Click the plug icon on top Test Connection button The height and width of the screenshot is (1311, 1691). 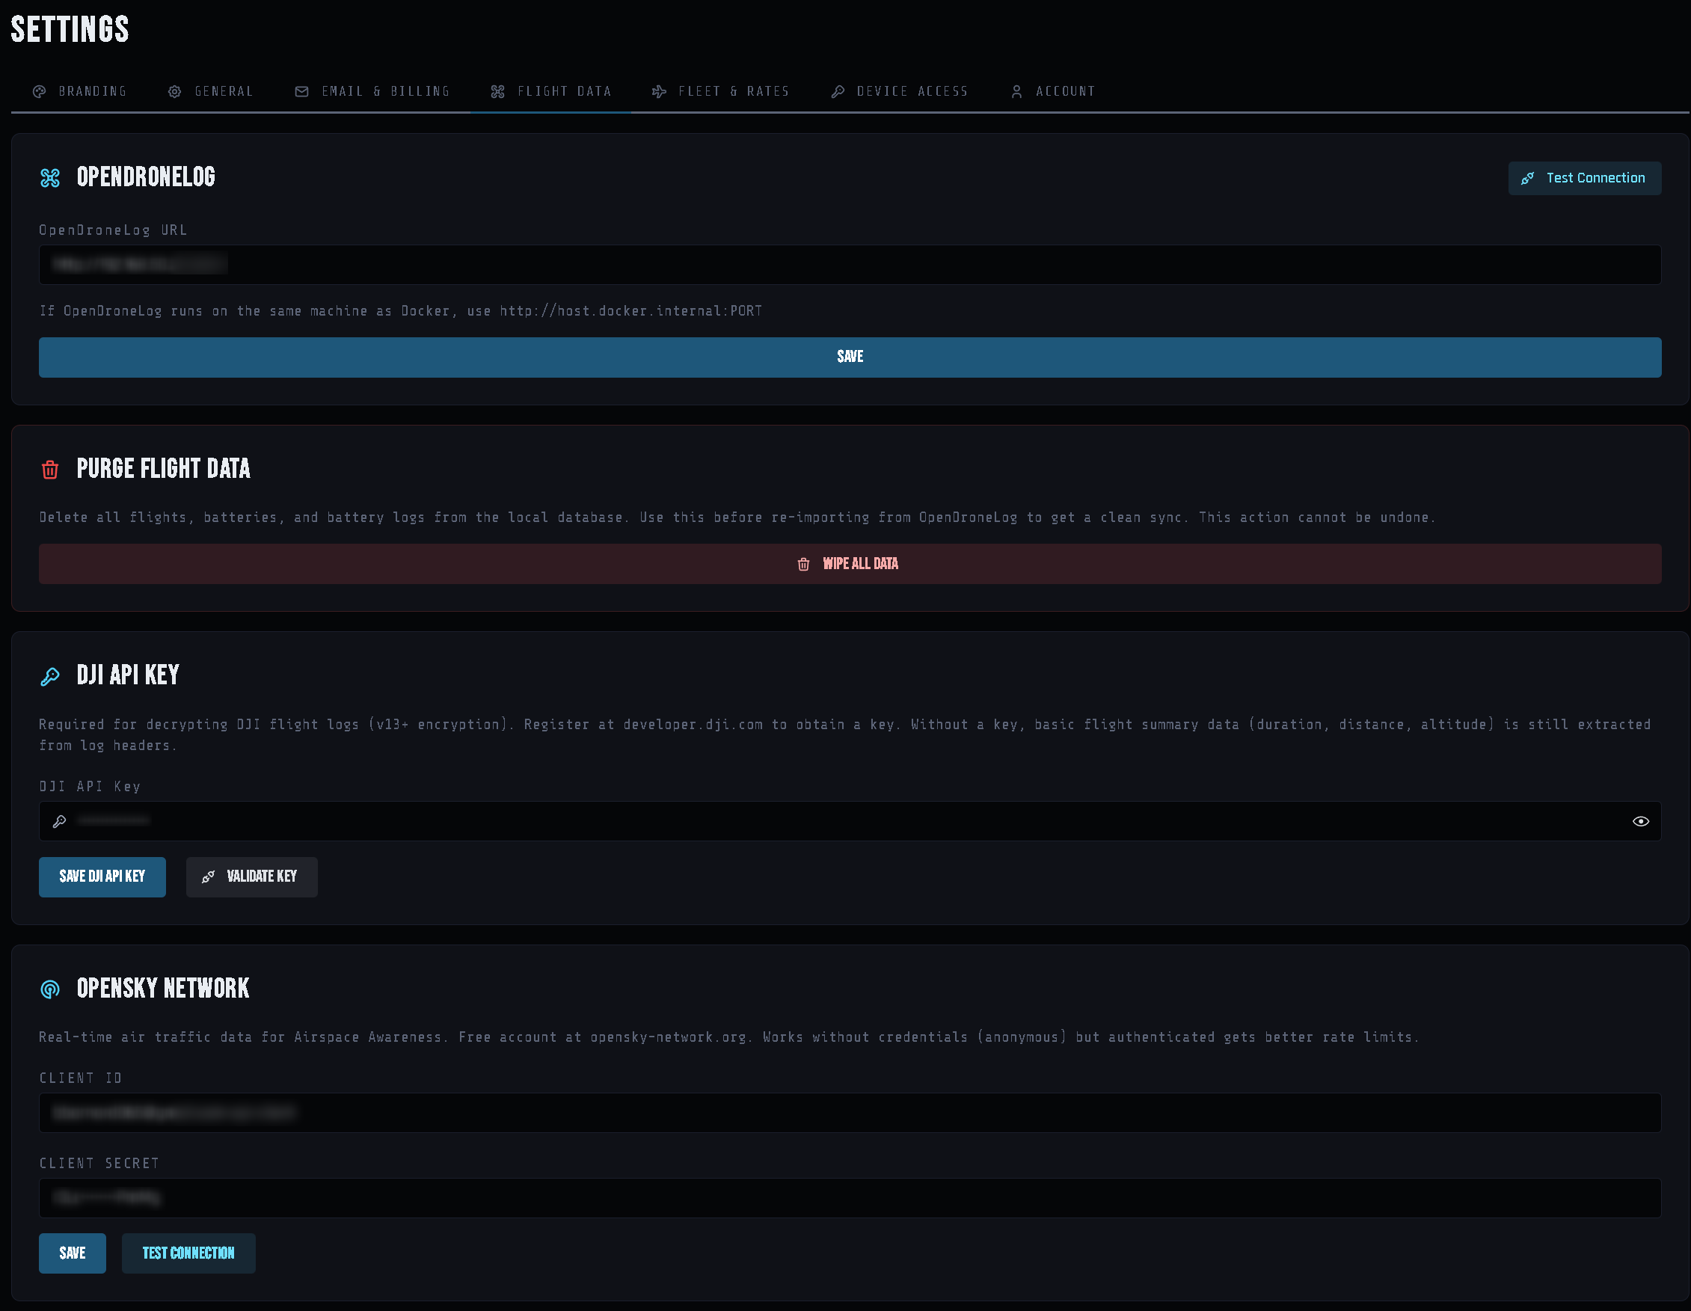click(1528, 178)
